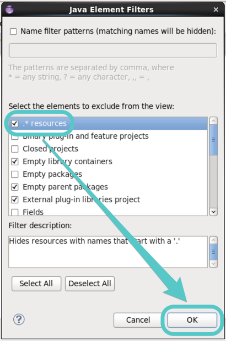Check the Empty packages filter
Viewport: 226px width, 341px height.
pos(14,174)
